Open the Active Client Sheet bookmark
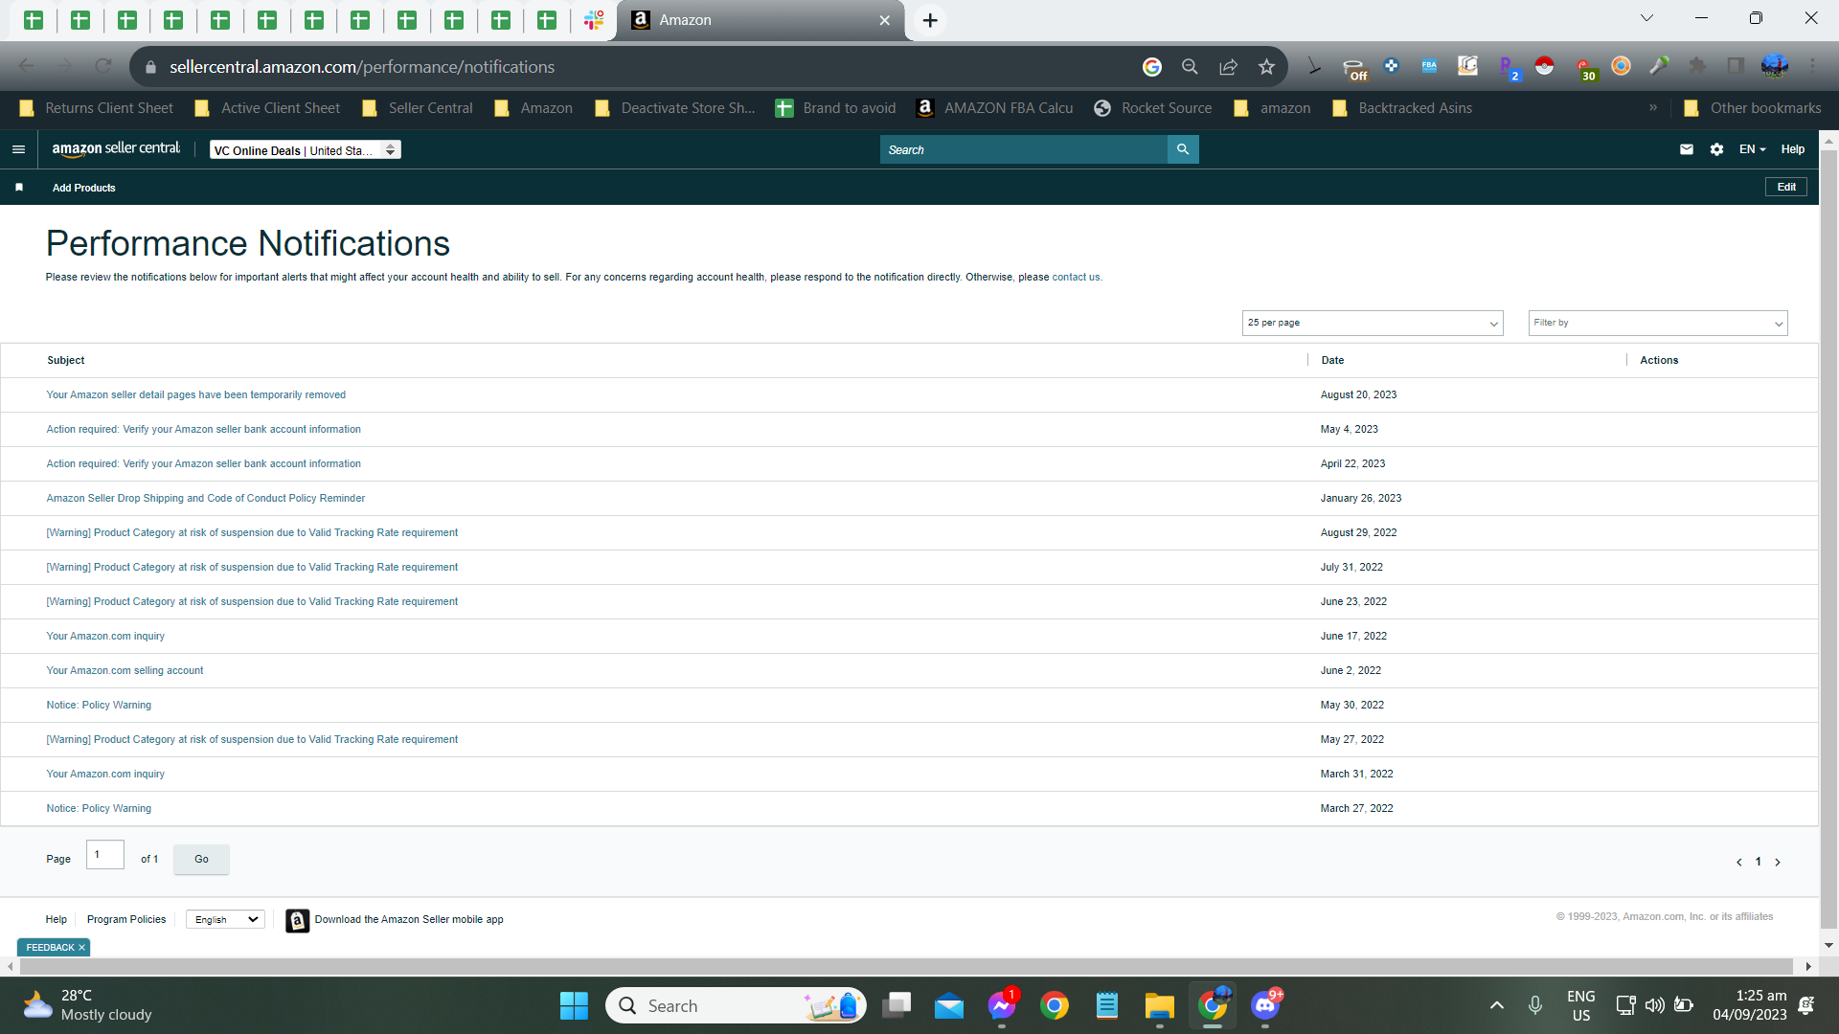Viewport: 1839px width, 1034px height. [x=267, y=108]
